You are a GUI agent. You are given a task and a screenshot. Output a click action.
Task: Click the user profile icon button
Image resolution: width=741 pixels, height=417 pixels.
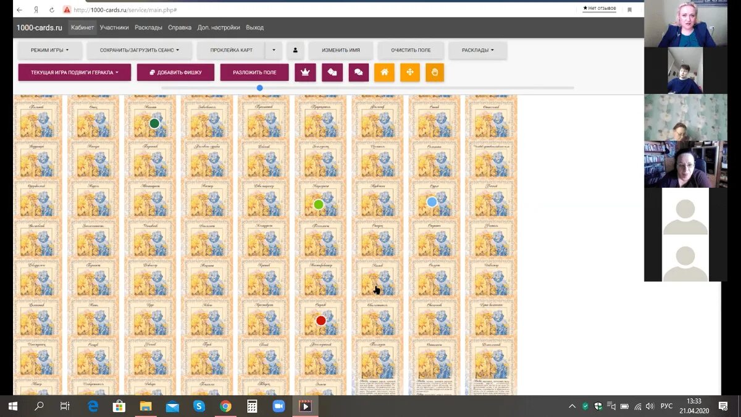pyautogui.click(x=296, y=50)
